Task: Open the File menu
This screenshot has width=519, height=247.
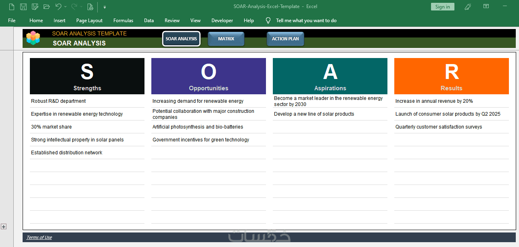Action: point(12,21)
